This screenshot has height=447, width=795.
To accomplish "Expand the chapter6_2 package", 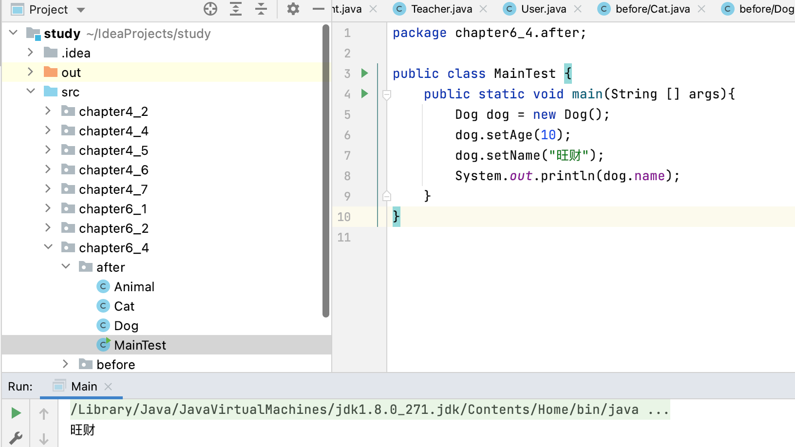I will pyautogui.click(x=48, y=227).
